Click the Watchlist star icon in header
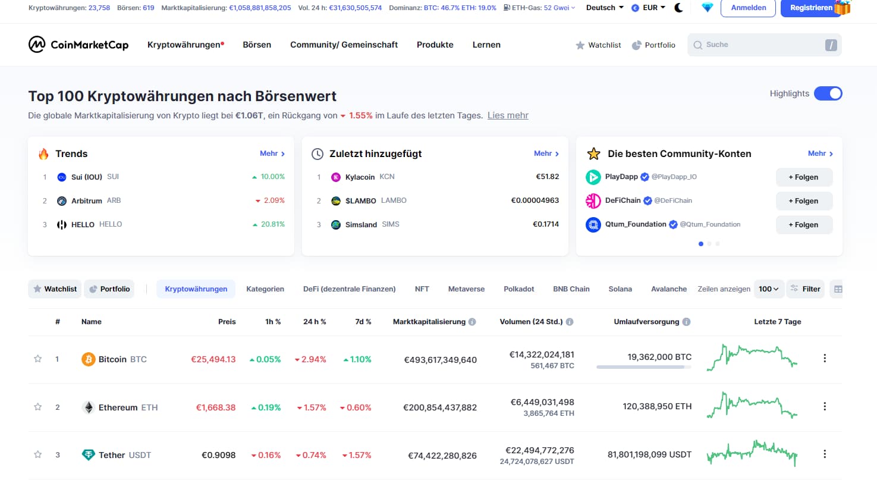877x486 pixels. pos(580,45)
